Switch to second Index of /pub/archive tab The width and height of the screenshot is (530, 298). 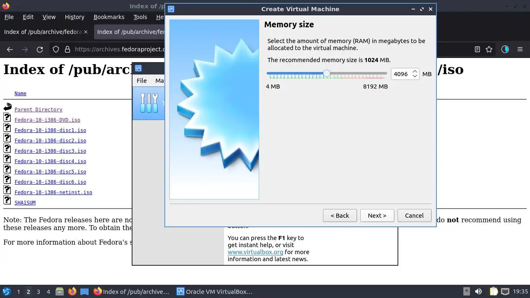pyautogui.click(x=129, y=32)
